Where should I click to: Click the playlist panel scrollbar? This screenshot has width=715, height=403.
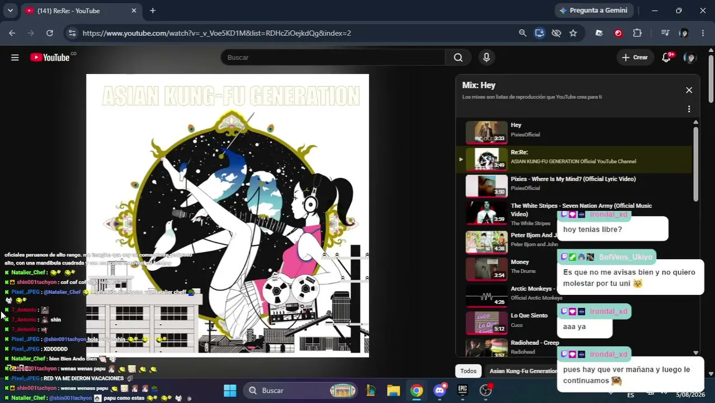click(x=695, y=165)
